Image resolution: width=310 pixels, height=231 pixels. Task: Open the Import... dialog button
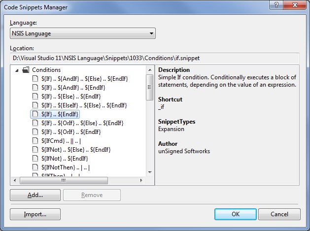point(35,214)
